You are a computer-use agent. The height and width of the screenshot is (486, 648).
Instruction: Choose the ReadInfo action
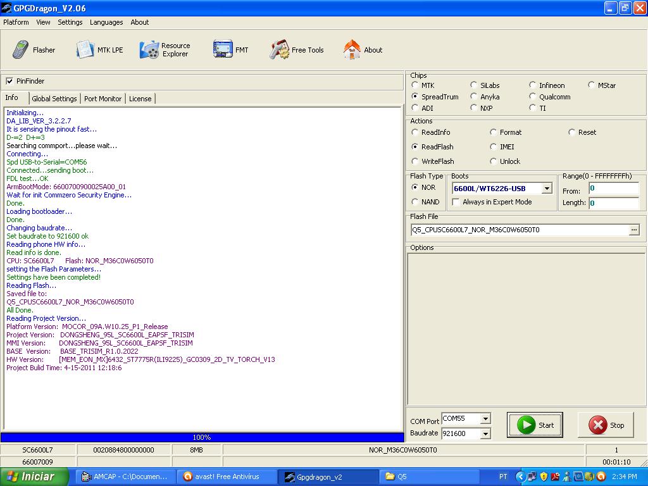tap(415, 132)
